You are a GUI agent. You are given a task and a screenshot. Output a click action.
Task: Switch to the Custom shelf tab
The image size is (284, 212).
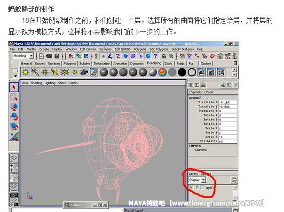[206, 64]
